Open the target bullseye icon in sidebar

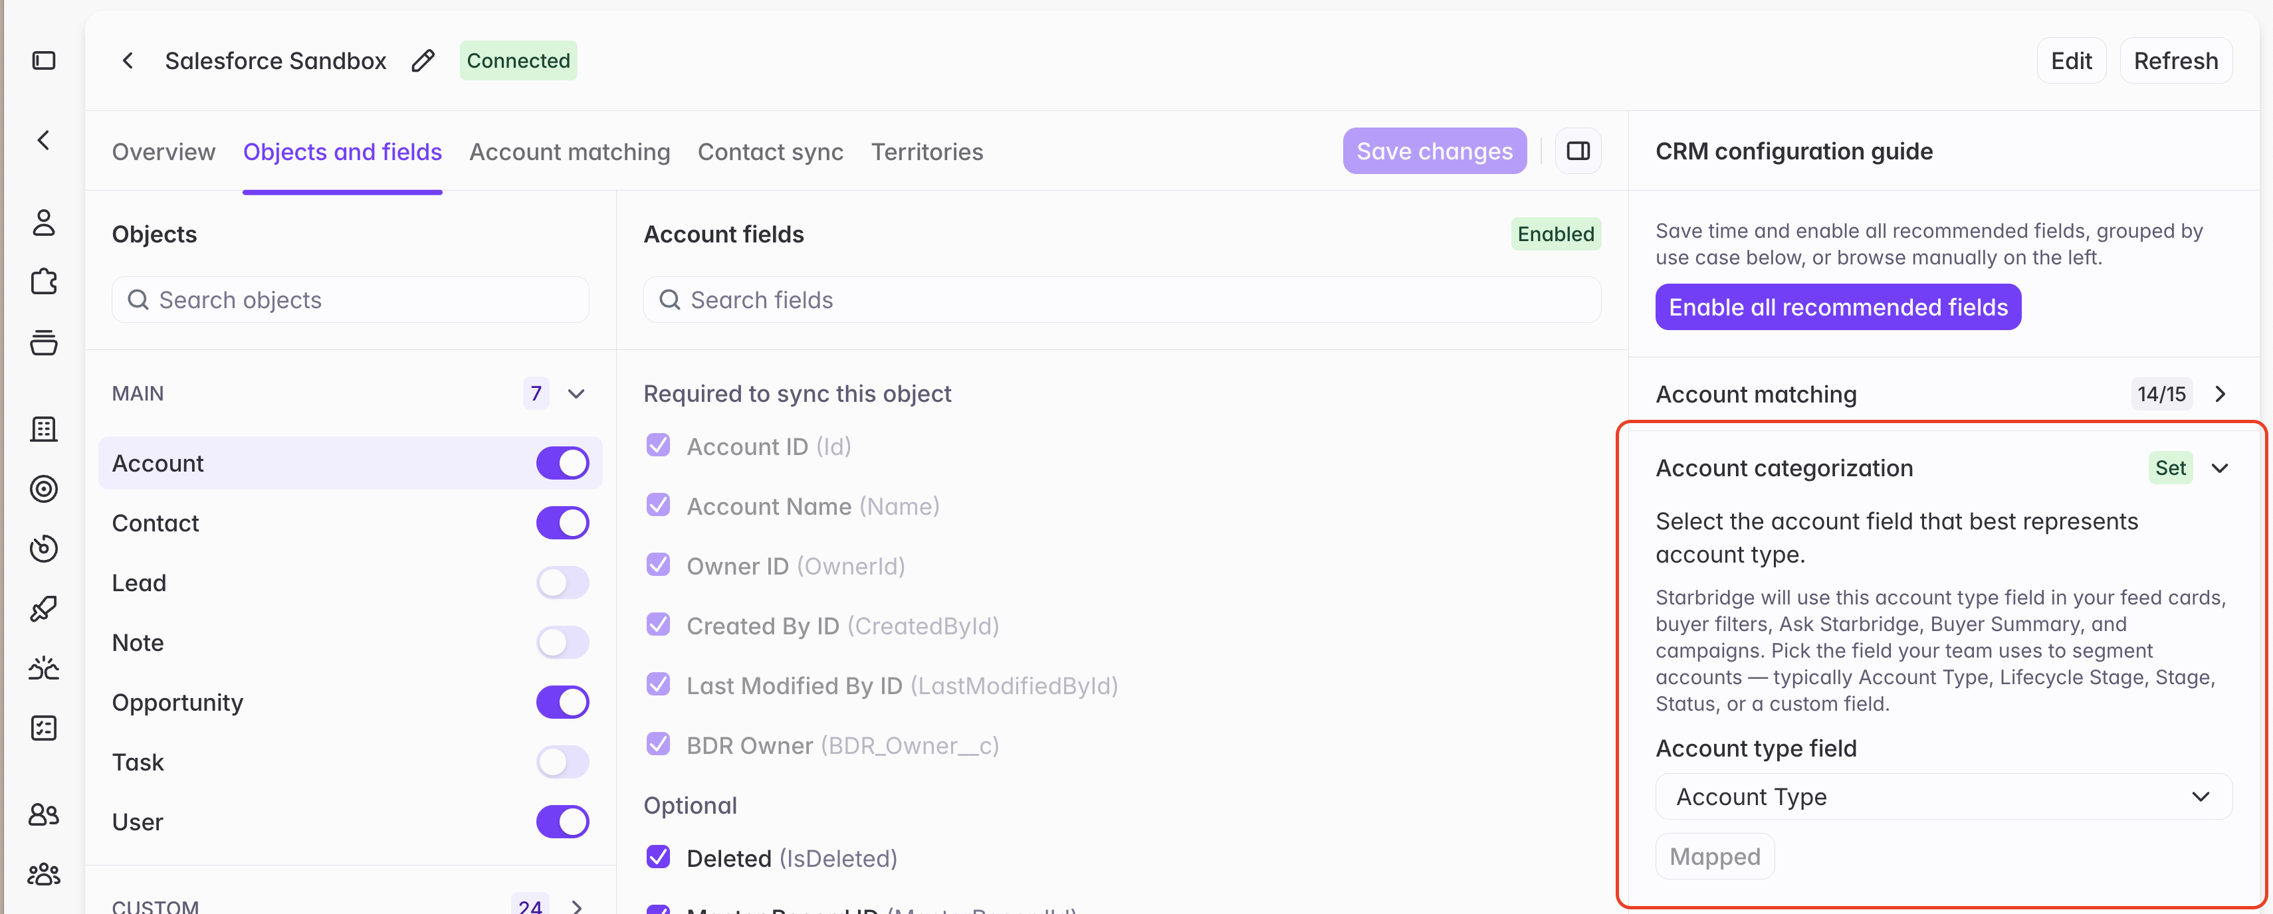pyautogui.click(x=44, y=489)
